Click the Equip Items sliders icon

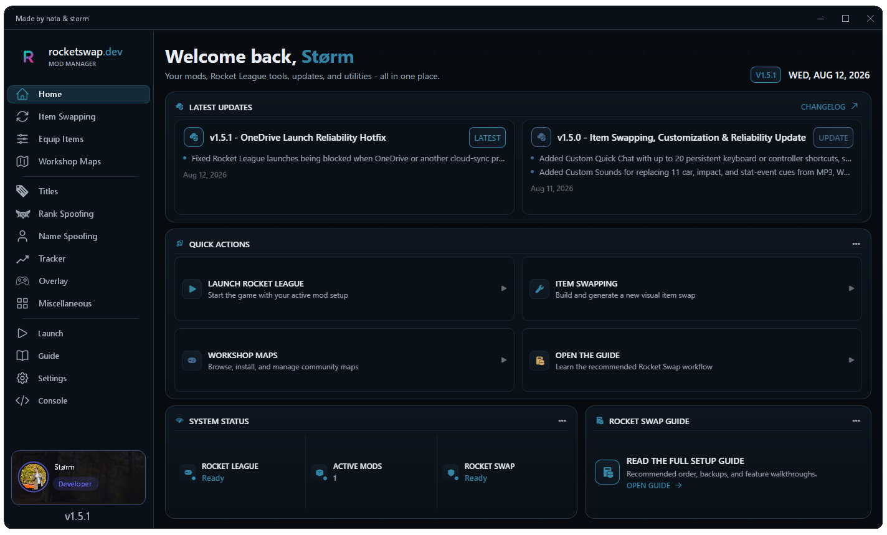[22, 139]
